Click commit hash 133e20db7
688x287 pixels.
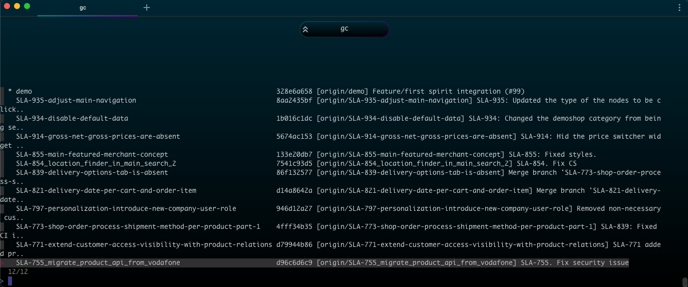point(294,155)
